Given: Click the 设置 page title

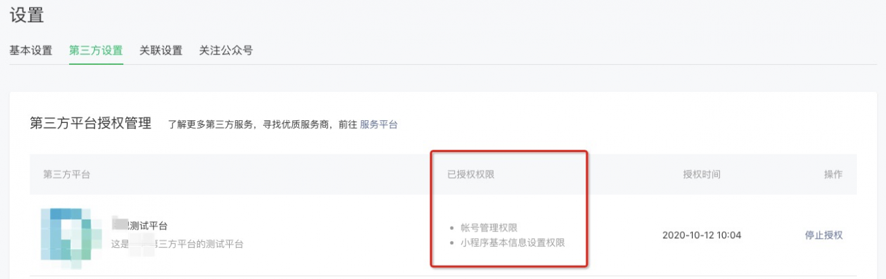Looking at the screenshot, I should pos(26,13).
